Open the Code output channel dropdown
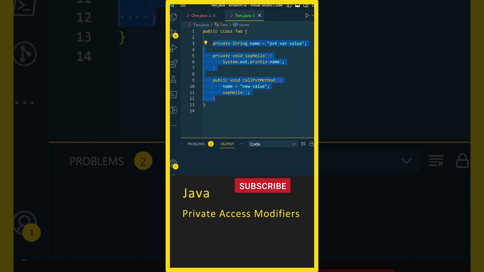This screenshot has height=272, width=484. 272,144
